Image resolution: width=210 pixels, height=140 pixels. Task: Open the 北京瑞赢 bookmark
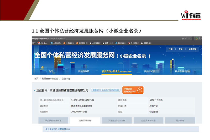95,43
